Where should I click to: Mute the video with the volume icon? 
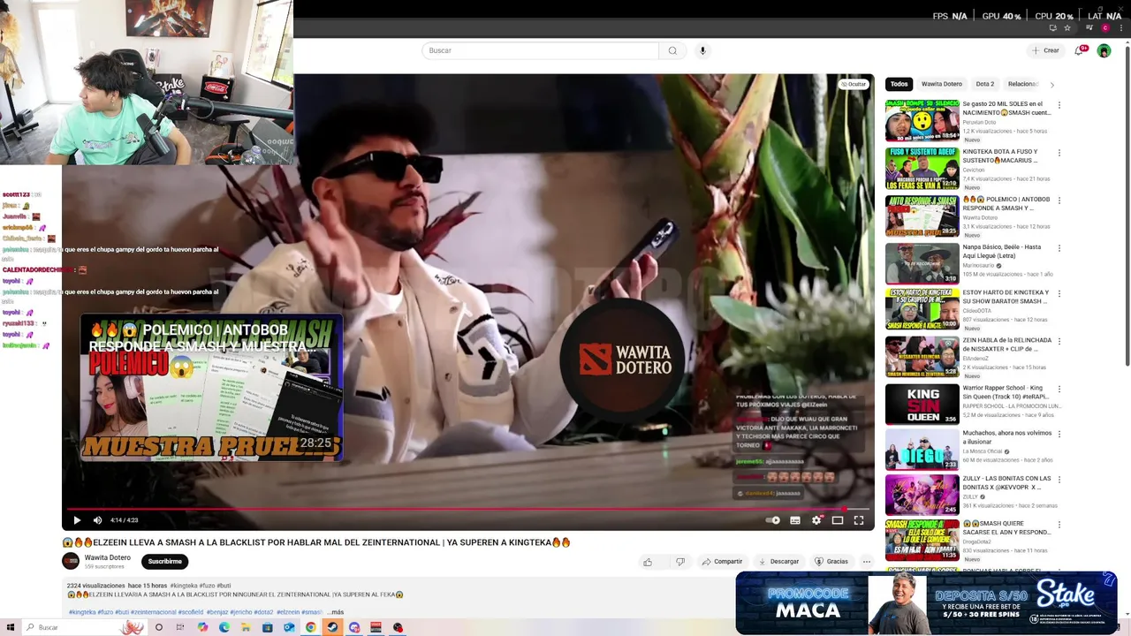pos(97,520)
